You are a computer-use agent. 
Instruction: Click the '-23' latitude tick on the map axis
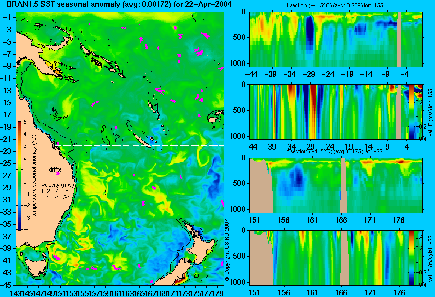pyautogui.click(x=6, y=151)
